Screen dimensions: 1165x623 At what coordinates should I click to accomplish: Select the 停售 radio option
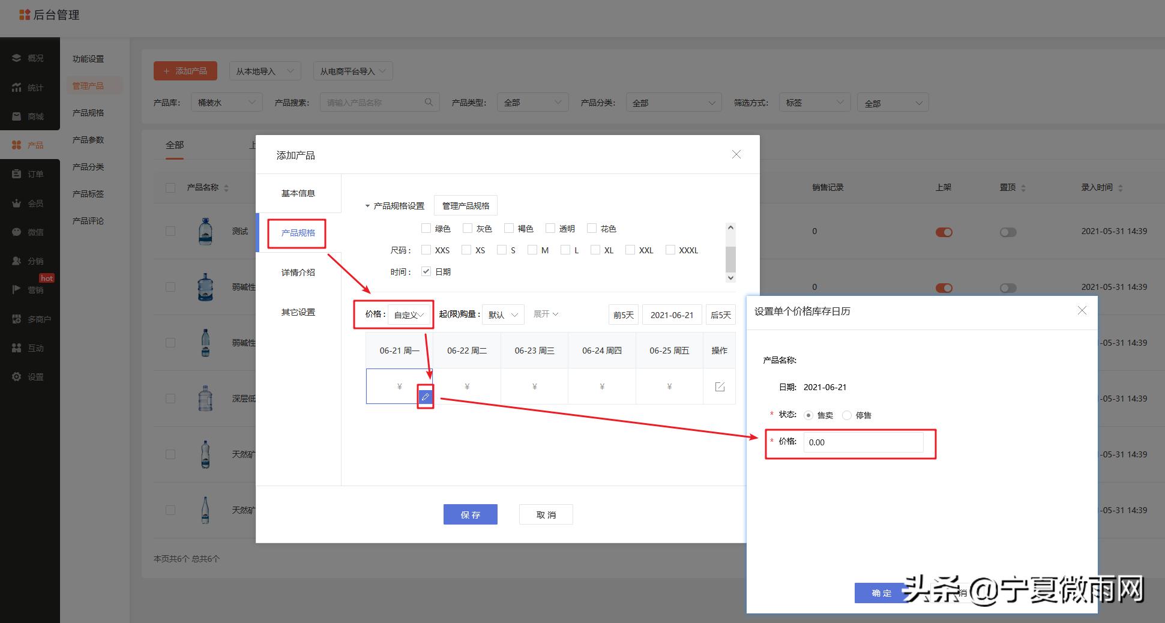pyautogui.click(x=847, y=415)
